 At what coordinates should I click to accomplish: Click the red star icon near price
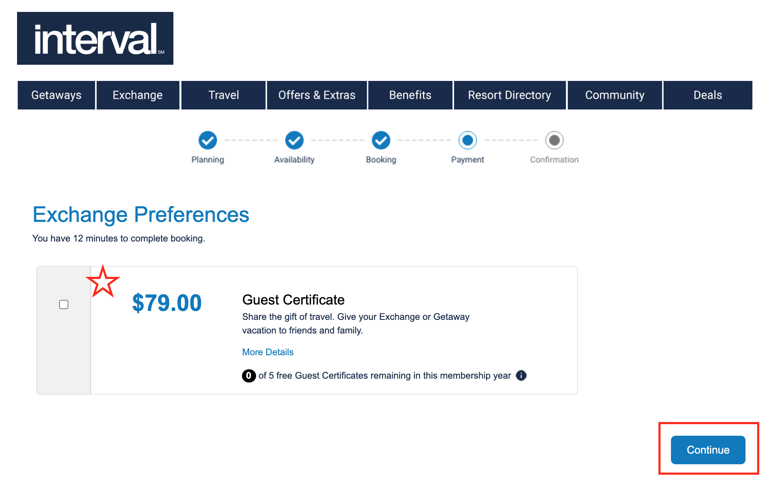click(x=103, y=282)
